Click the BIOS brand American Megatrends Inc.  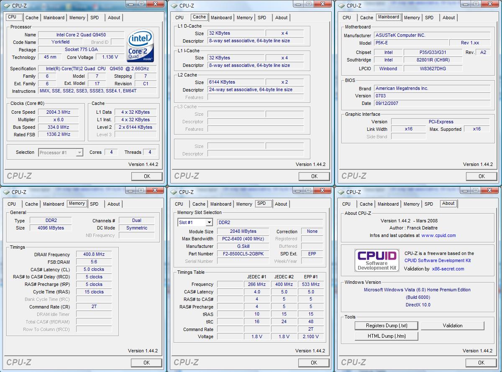tap(432, 89)
